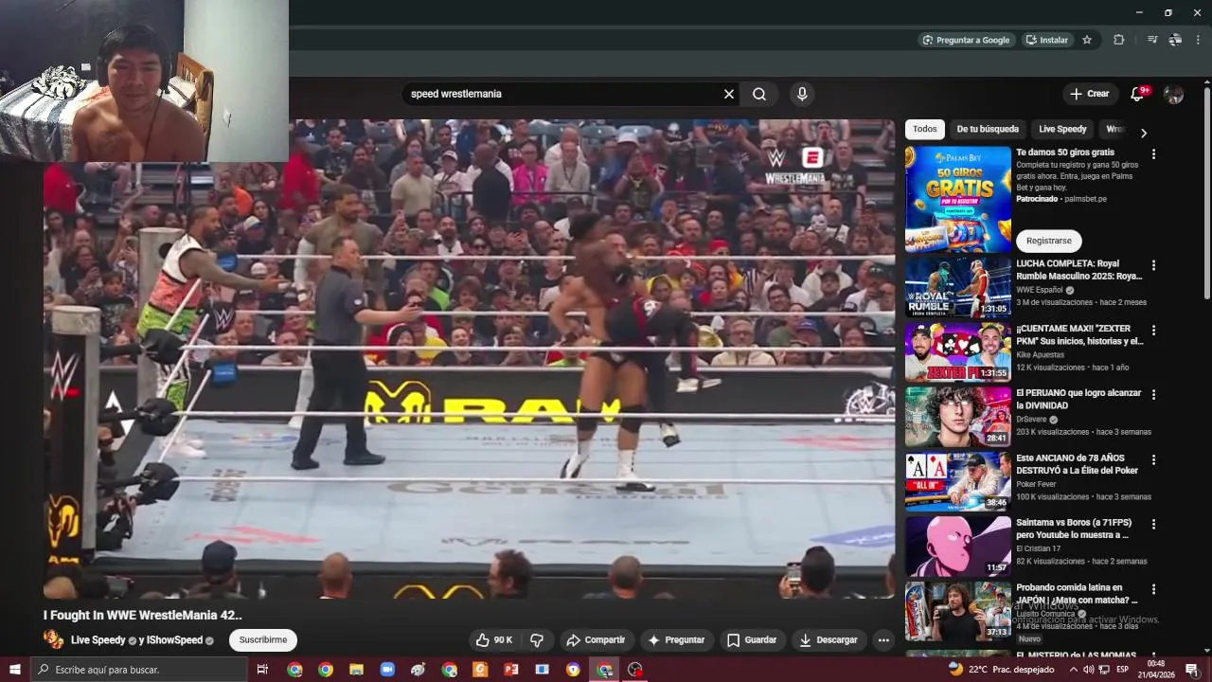
Task: Open the Saitama 11:57 thumbnail
Action: pyautogui.click(x=958, y=546)
